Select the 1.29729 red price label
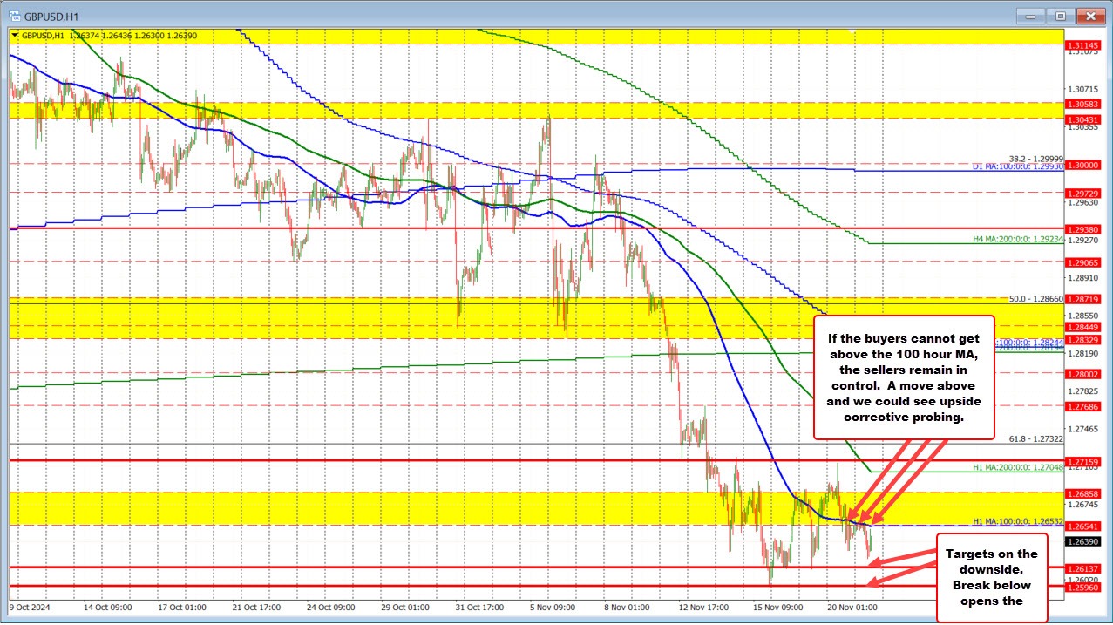1113x625 pixels. pos(1084,193)
